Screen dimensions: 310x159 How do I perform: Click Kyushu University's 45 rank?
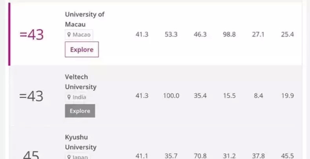coord(31,155)
